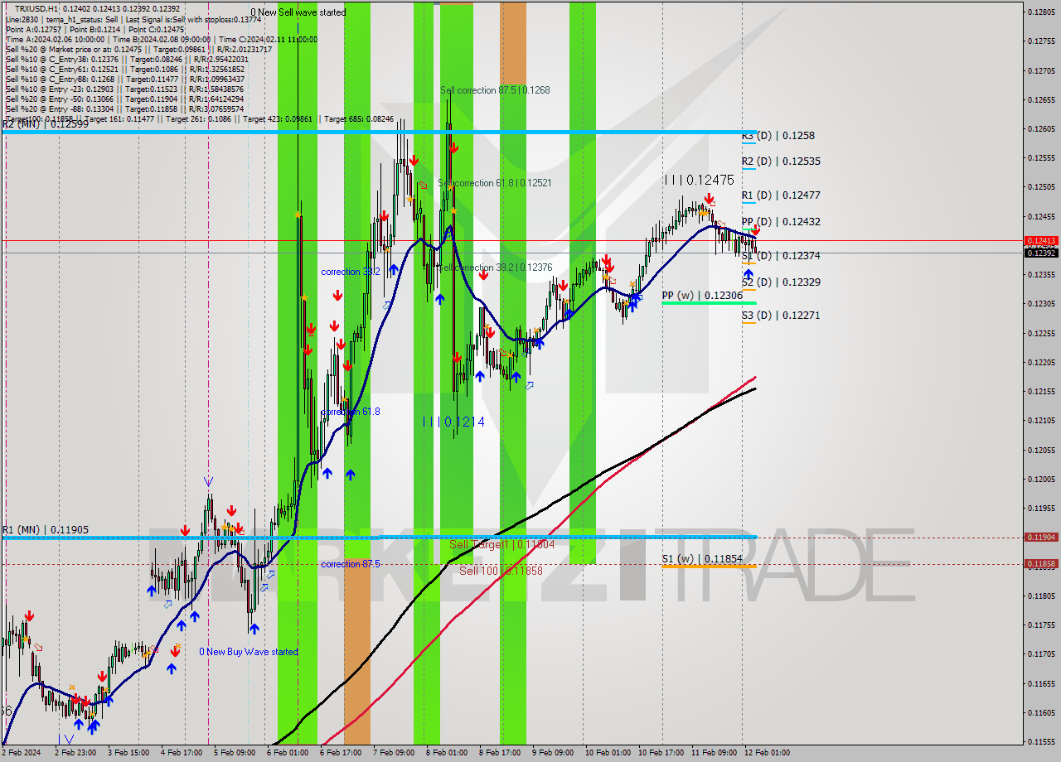Screen dimensions: 1061x762
Task: Click the '6 Feb 01:00' time axis label
Action: click(288, 753)
